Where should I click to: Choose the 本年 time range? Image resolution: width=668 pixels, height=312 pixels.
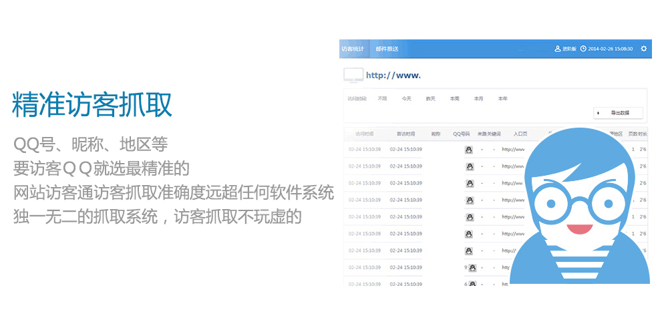502,98
